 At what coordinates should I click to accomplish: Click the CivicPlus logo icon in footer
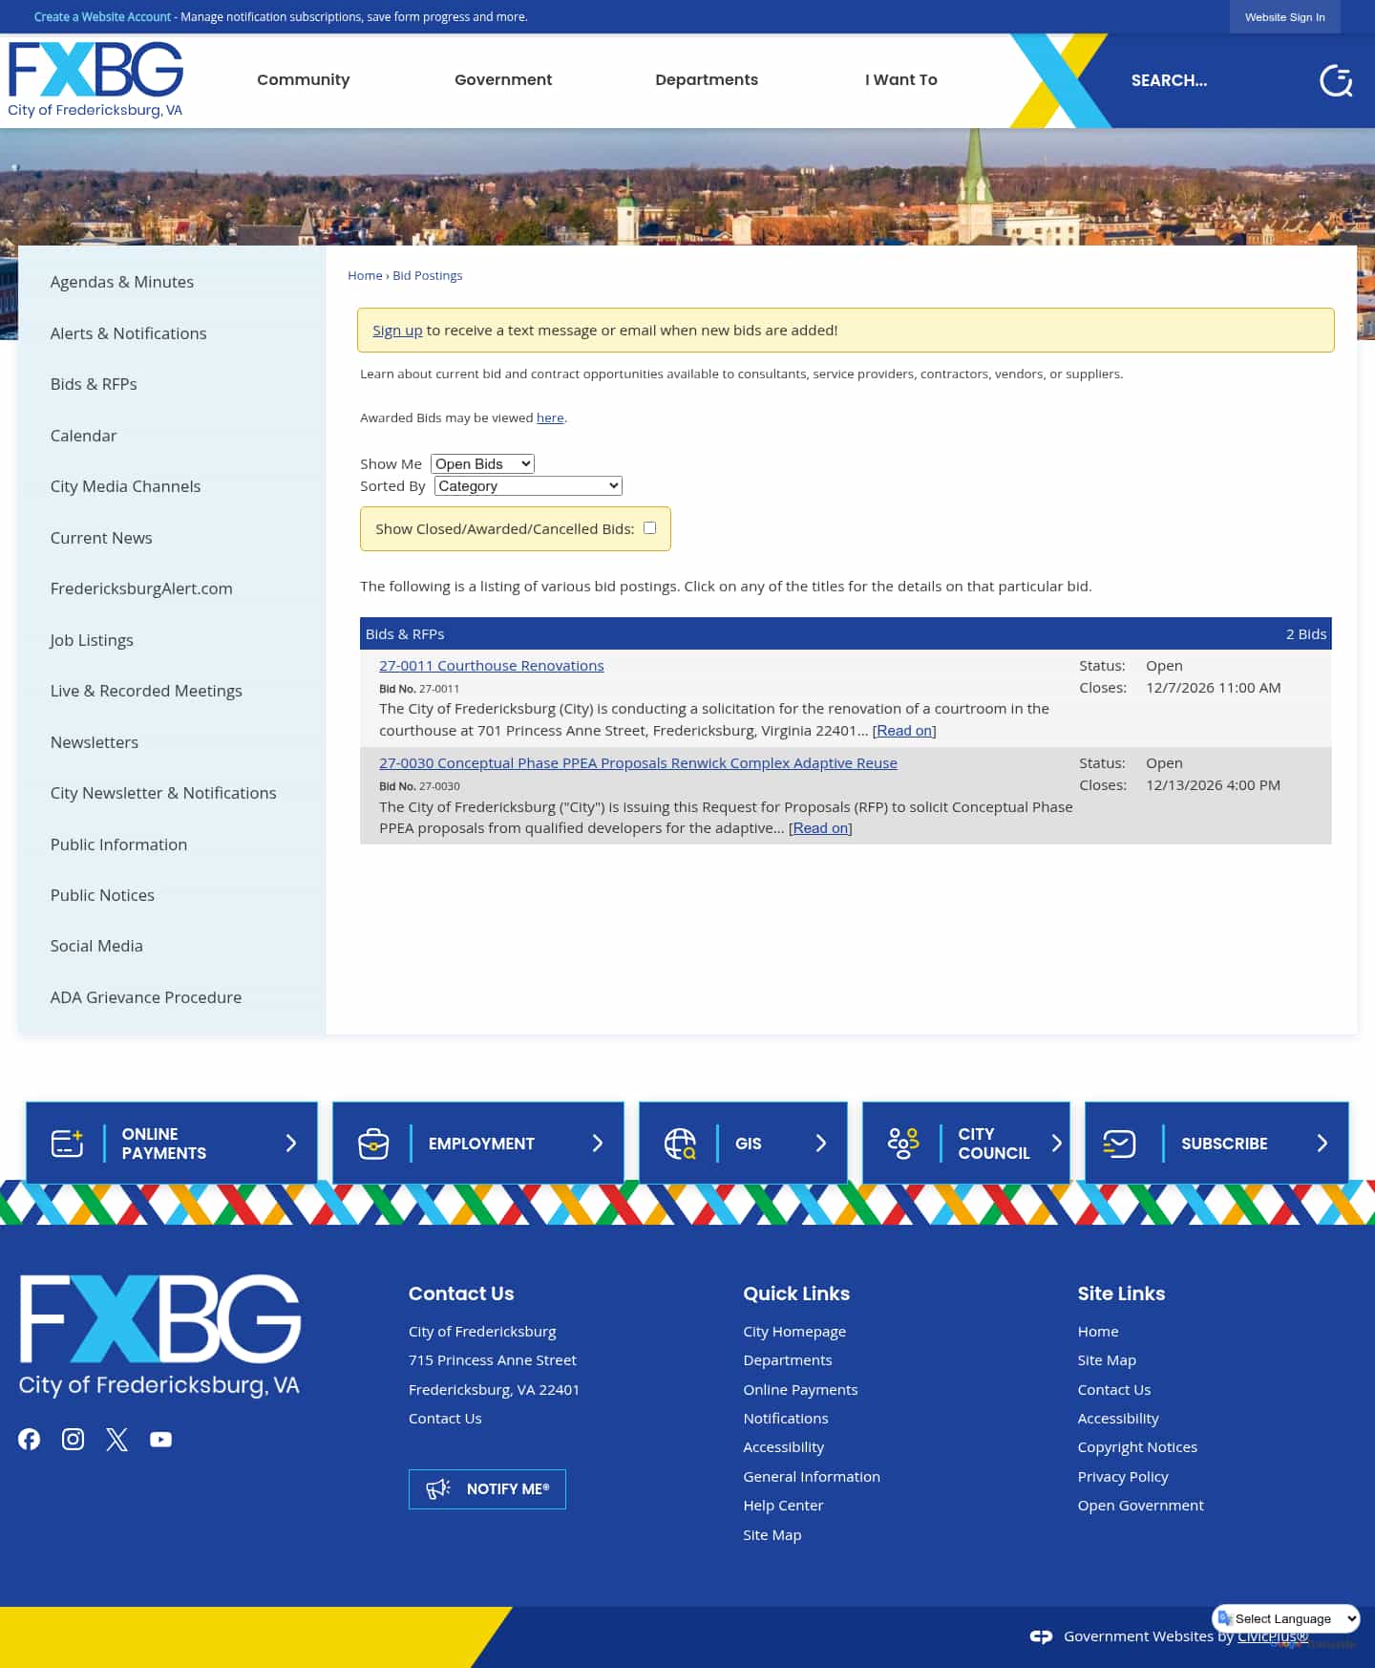[1041, 1636]
